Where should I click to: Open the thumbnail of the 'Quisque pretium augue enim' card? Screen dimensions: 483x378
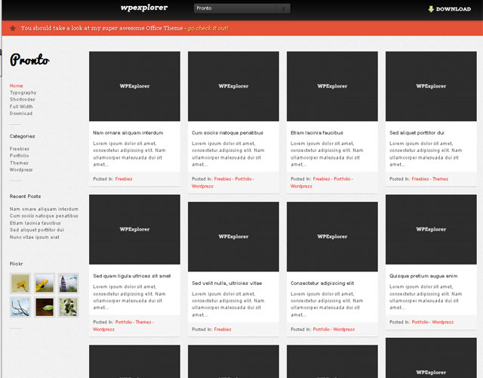click(431, 229)
